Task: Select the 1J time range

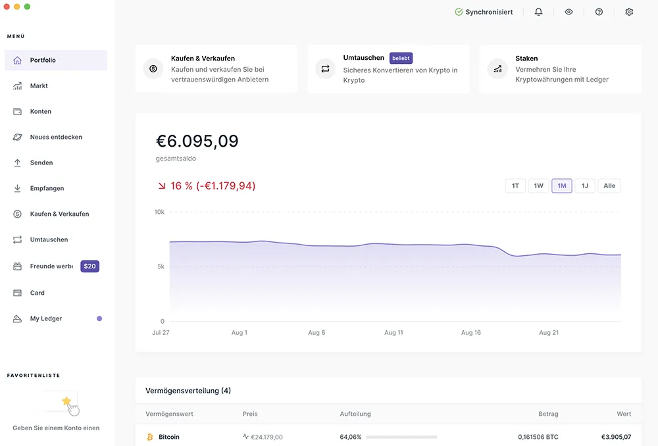Action: pos(585,186)
